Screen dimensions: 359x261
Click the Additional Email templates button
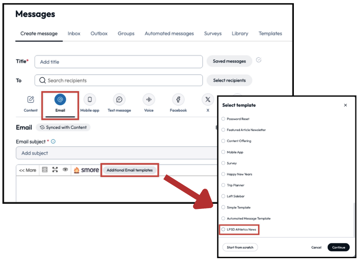pos(129,170)
